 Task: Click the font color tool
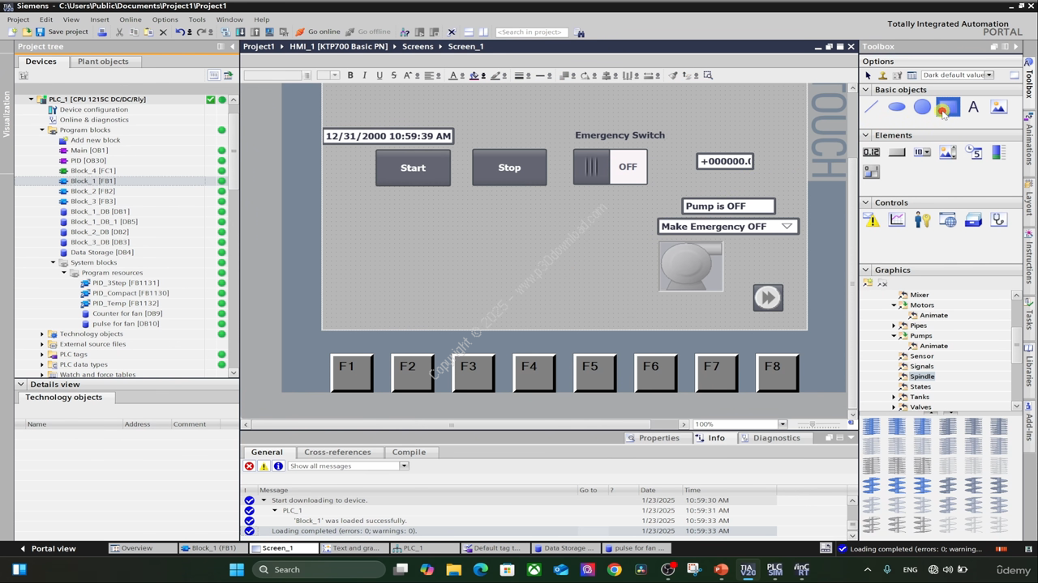453,75
